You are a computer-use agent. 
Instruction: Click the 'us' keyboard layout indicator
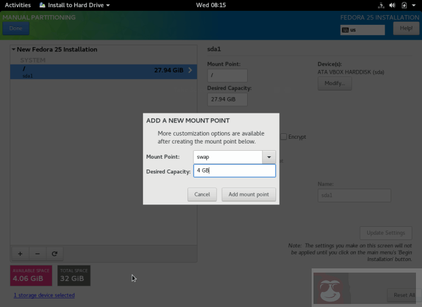coord(362,30)
